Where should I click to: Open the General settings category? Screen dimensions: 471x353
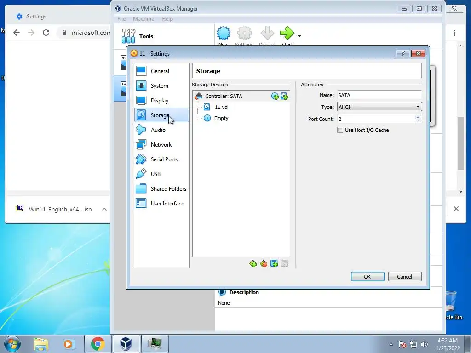click(x=161, y=71)
